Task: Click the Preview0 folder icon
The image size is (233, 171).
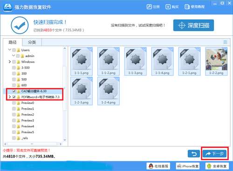Action: click(x=19, y=103)
